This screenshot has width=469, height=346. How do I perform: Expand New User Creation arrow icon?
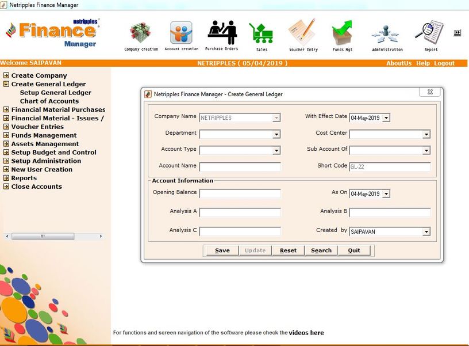coord(6,169)
